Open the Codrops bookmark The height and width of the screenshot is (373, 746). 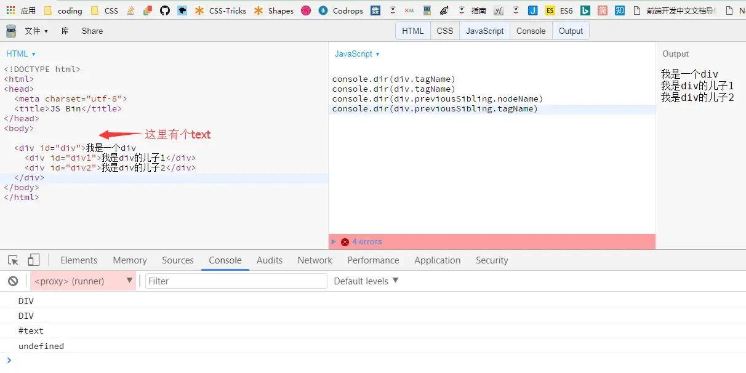[x=341, y=10]
